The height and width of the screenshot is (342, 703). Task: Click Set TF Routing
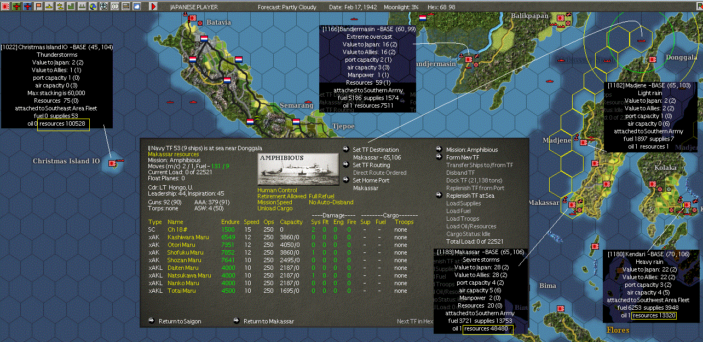[371, 165]
